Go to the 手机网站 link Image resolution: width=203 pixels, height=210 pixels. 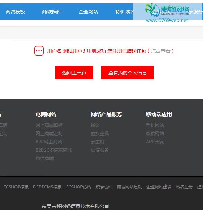tap(155, 125)
